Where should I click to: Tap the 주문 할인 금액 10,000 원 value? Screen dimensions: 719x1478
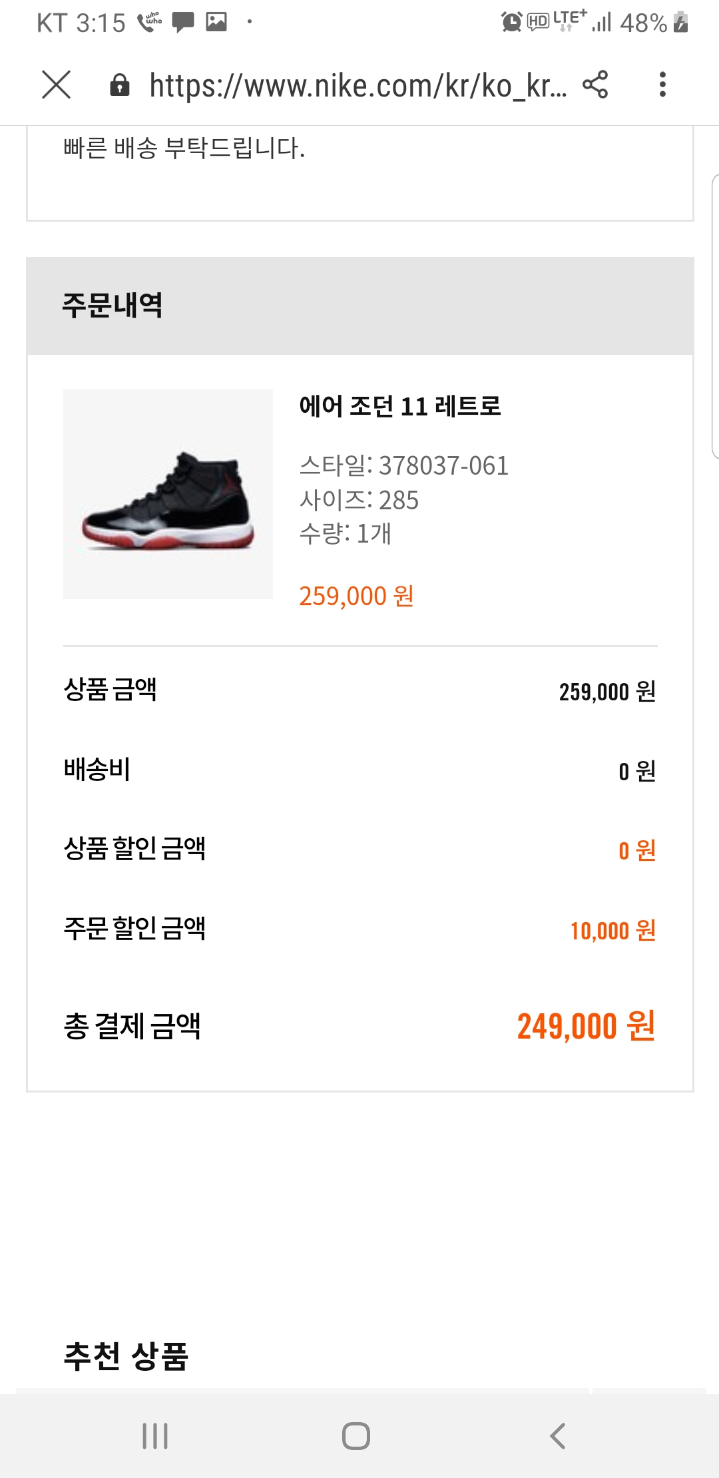[613, 930]
